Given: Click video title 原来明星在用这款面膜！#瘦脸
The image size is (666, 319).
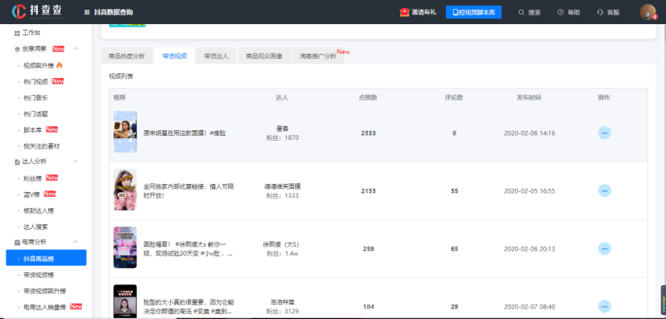Looking at the screenshot, I should (185, 133).
